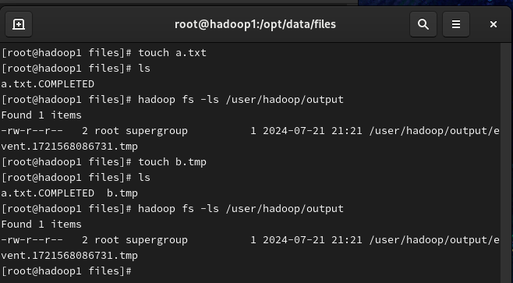This screenshot has width=513, height=283.
Task: Click the first '-rw-r--r--' permissions text
Action: (32, 131)
